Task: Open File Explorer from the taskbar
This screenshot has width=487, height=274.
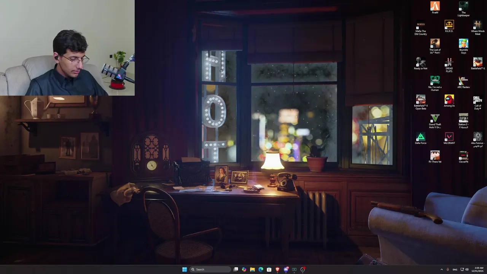Action: [x=252, y=269]
